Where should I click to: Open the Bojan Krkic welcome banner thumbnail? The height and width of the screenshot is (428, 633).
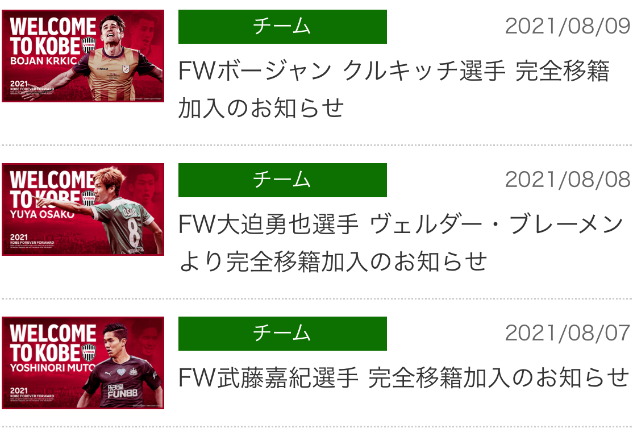click(x=83, y=56)
